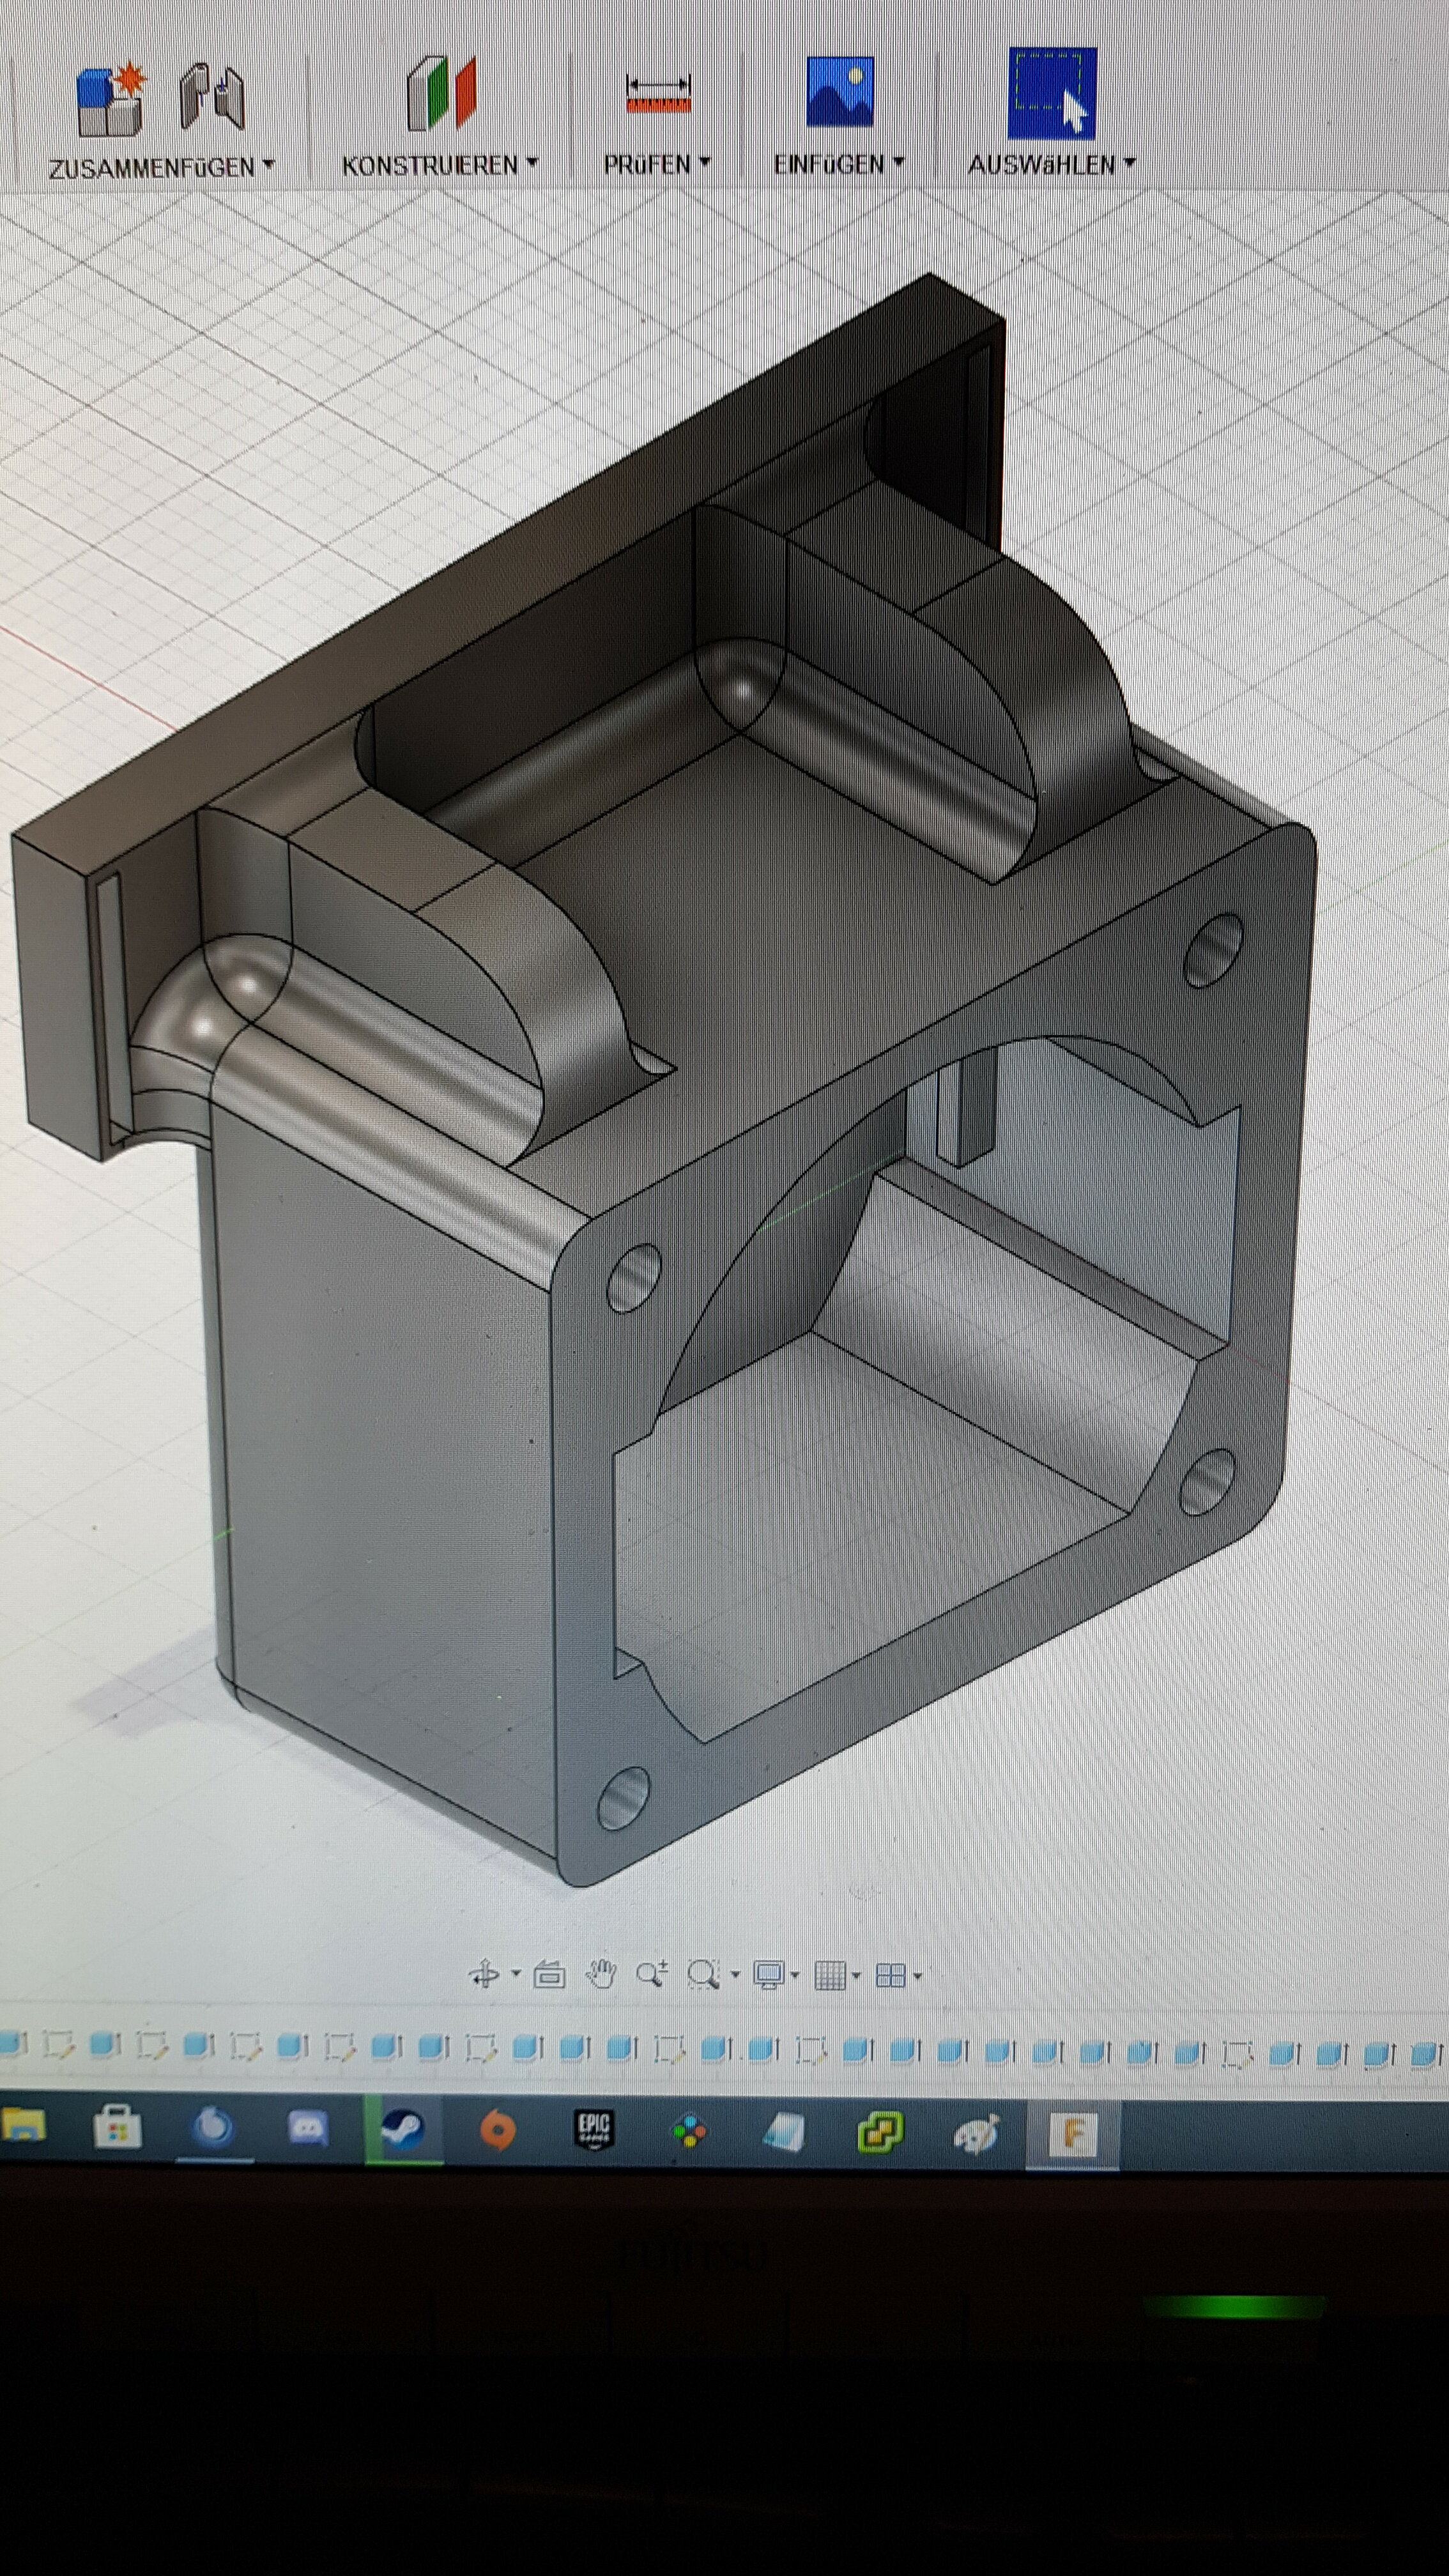This screenshot has width=1449, height=2576.
Task: Open the ZUSAMMENFÜGEN dropdown menu
Action: click(162, 167)
